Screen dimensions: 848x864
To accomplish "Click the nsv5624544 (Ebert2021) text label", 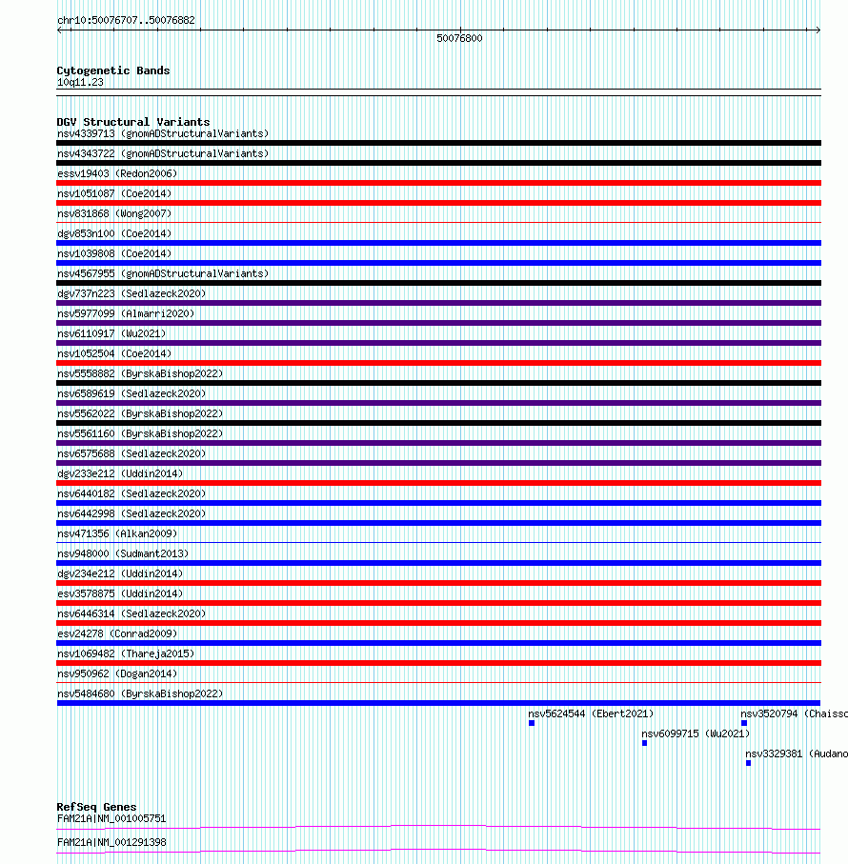I will tap(592, 714).
